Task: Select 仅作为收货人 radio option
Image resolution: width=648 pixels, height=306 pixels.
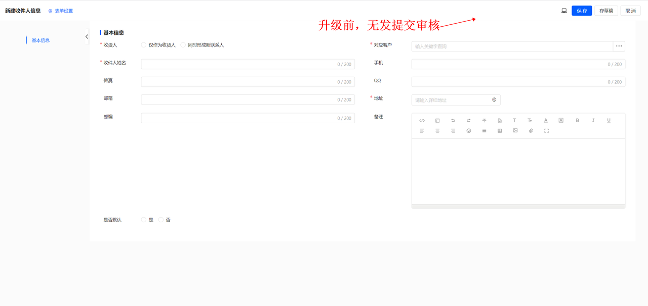Action: click(x=144, y=45)
